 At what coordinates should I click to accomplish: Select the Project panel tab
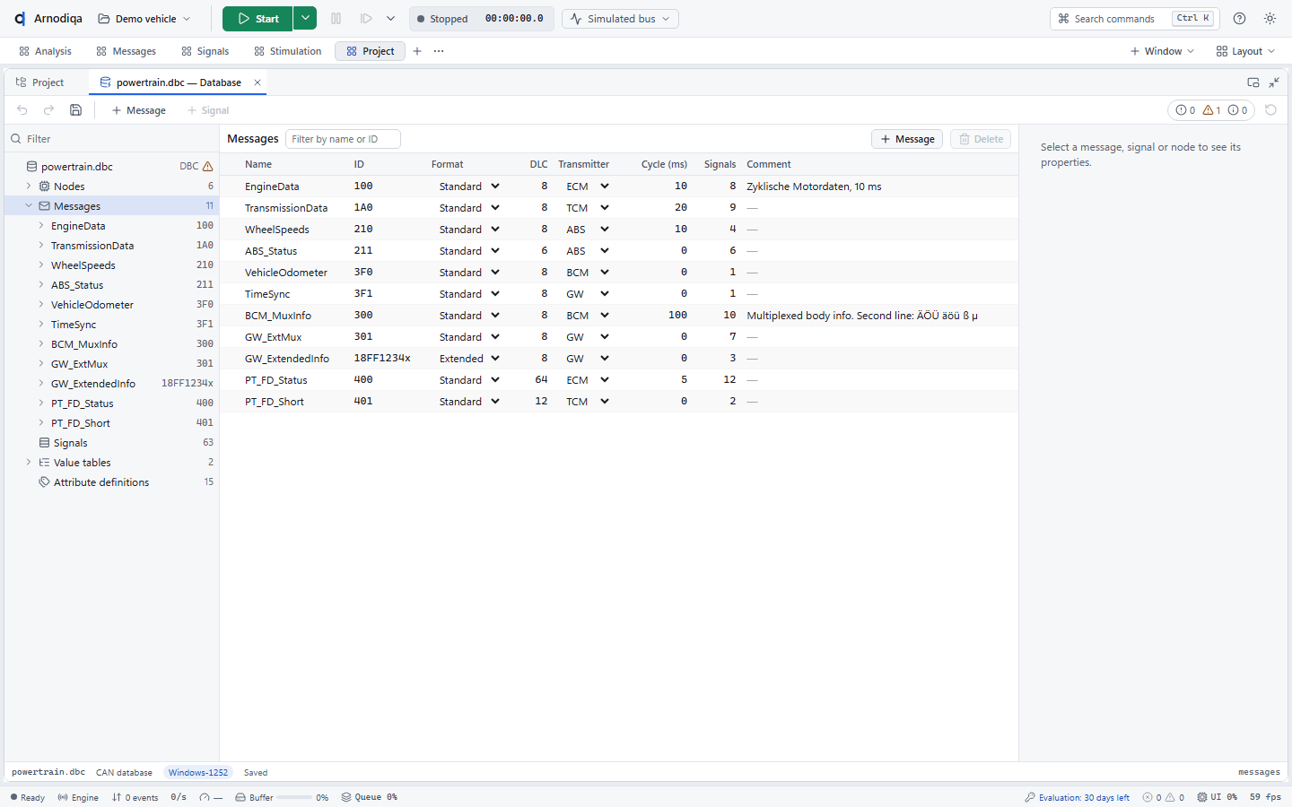(x=40, y=82)
